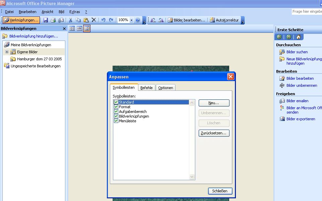The height and width of the screenshot is (201, 322).
Task: Click the Bilder suchen link
Action: [x=297, y=52]
